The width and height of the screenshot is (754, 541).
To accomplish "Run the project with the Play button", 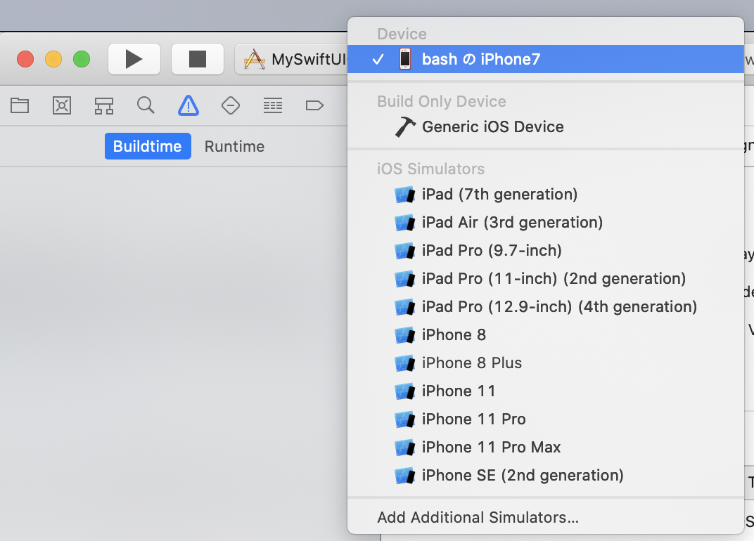I will [134, 59].
